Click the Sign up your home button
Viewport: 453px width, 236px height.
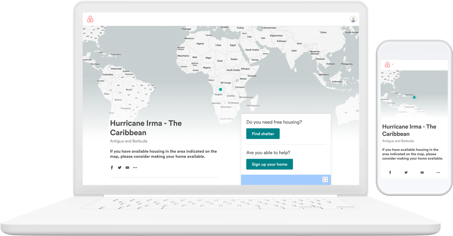click(x=269, y=164)
